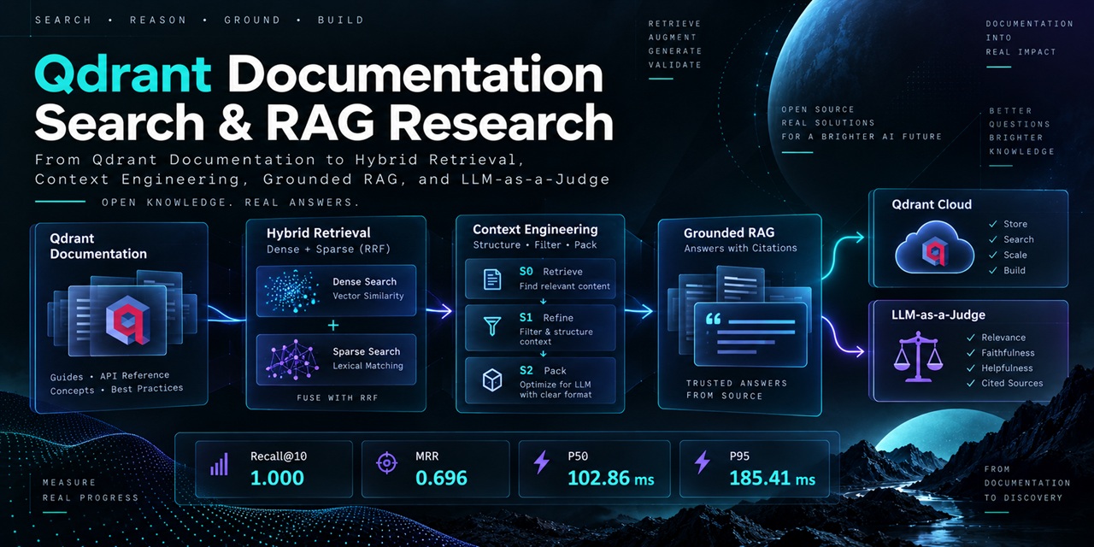Image resolution: width=1094 pixels, height=547 pixels.
Task: Click the Hybrid Retrieval heading
Action: click(318, 233)
